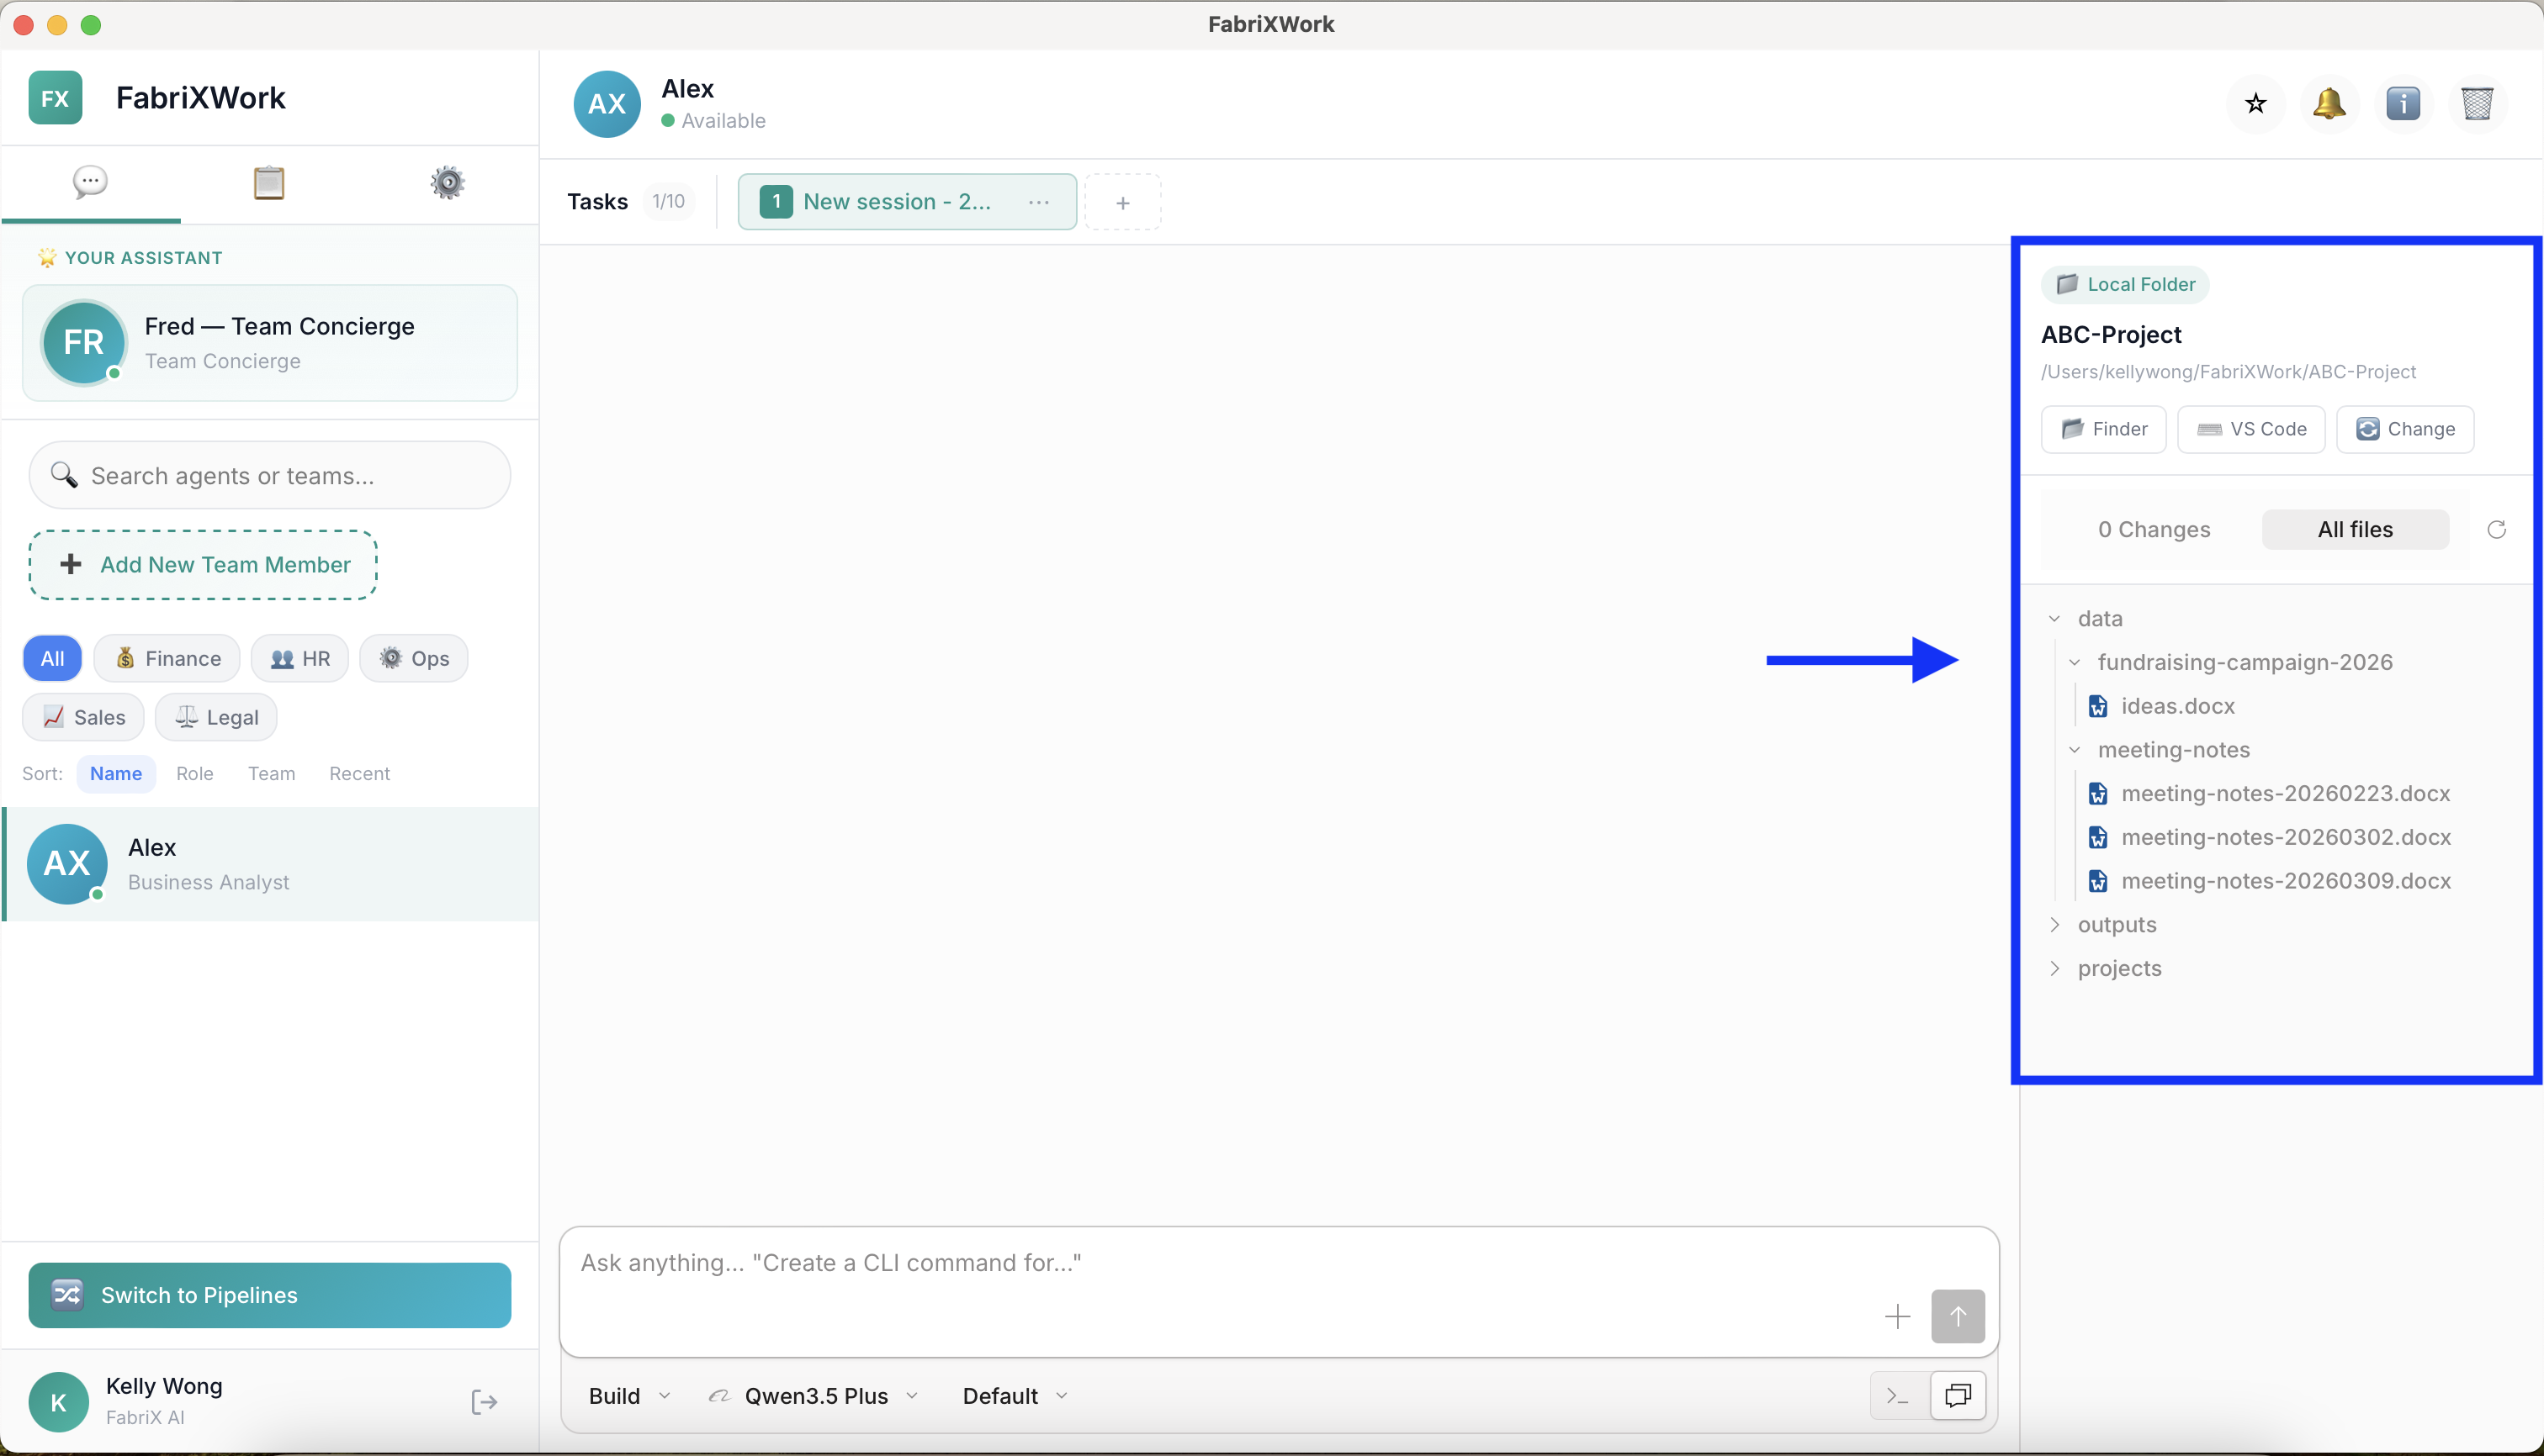The image size is (2544, 1456).
Task: Sort agents by Recent
Action: click(x=359, y=773)
